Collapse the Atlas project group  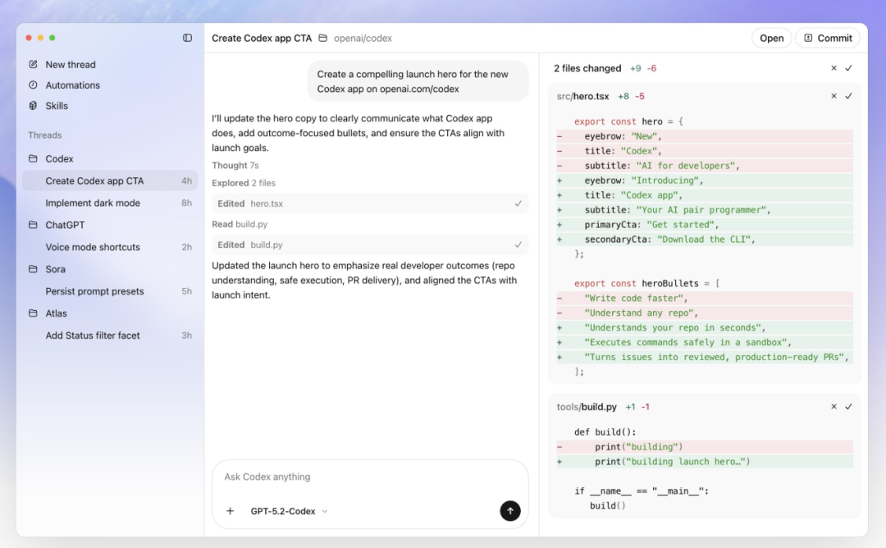point(56,313)
